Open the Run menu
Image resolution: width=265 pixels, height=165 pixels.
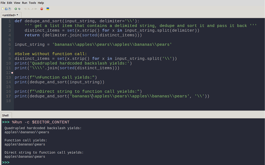[25, 3]
